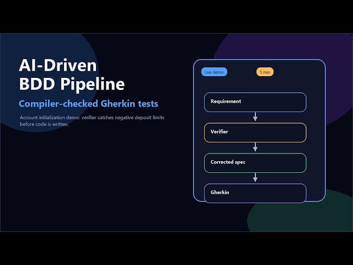The width and height of the screenshot is (353, 265).
Task: Select the Requirement pipeline box
Action: coord(255,102)
